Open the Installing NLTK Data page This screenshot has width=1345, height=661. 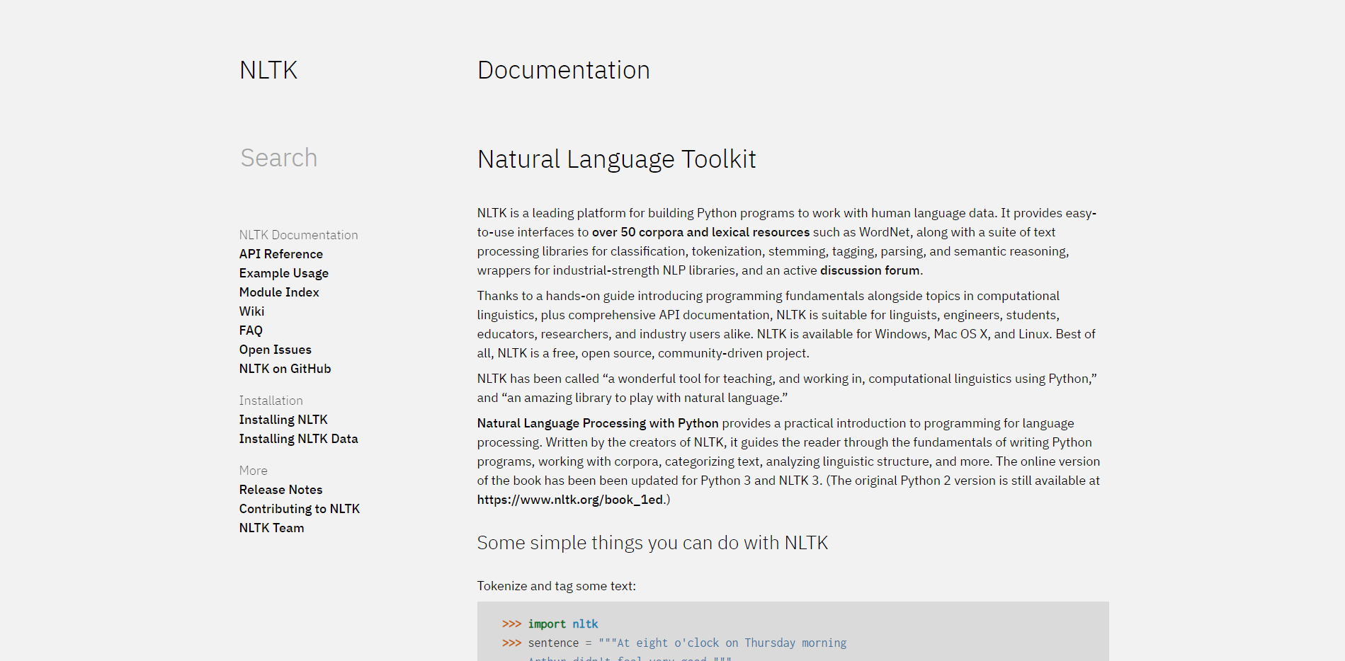[x=298, y=439]
